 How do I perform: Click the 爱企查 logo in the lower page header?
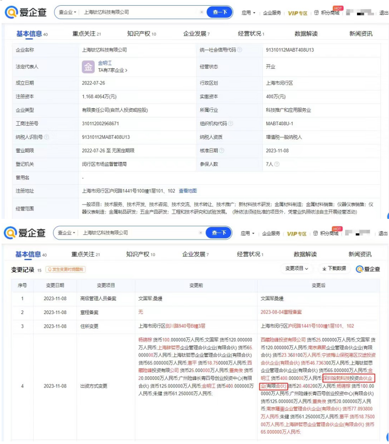tap(25, 233)
